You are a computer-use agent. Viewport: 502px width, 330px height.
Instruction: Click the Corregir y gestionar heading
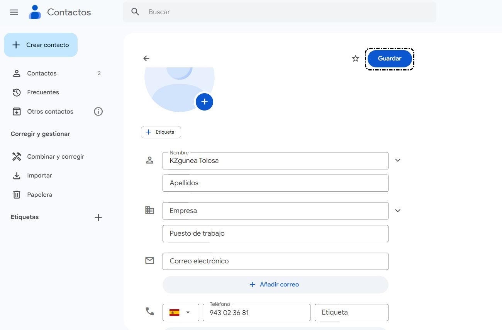pyautogui.click(x=41, y=134)
